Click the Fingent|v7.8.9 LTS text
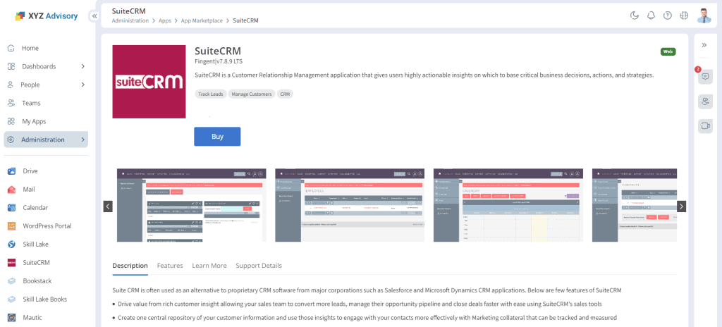The image size is (722, 327). (219, 61)
